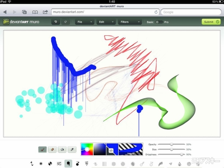
Task: Choose the fan-shaped striped brush
Action: (161, 164)
